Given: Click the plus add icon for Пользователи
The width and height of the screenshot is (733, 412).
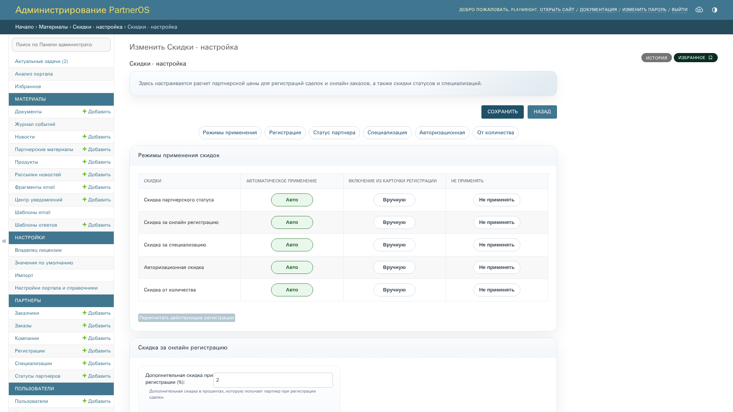Looking at the screenshot, I should [84, 401].
